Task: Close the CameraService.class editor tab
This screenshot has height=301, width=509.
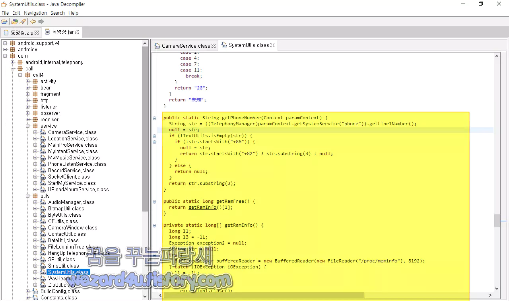Action: pos(214,46)
